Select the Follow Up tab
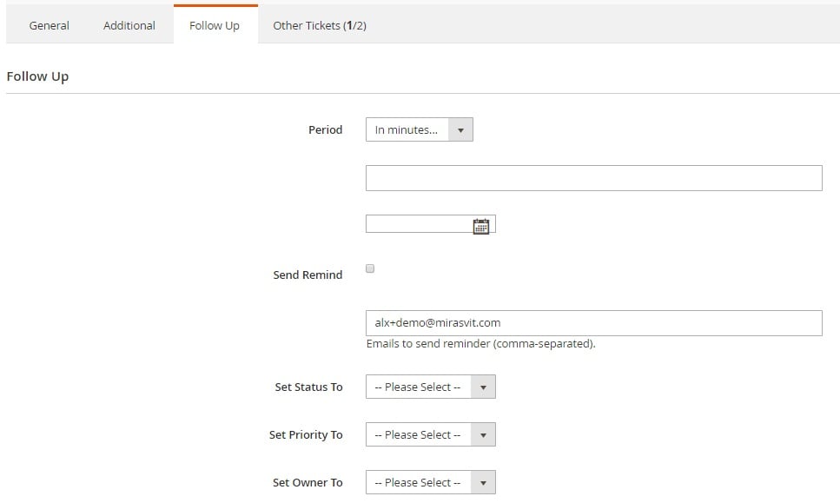The height and width of the screenshot is (503, 840). pos(215,25)
